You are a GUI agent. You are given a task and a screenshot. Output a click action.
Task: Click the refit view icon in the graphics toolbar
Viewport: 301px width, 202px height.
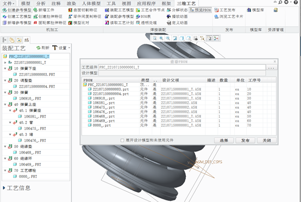point(154,38)
